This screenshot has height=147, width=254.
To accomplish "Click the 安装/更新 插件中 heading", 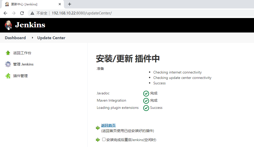I will [128, 59].
